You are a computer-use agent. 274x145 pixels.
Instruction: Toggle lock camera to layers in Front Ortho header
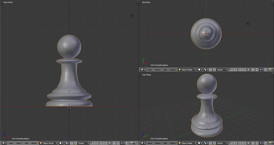tap(110, 143)
